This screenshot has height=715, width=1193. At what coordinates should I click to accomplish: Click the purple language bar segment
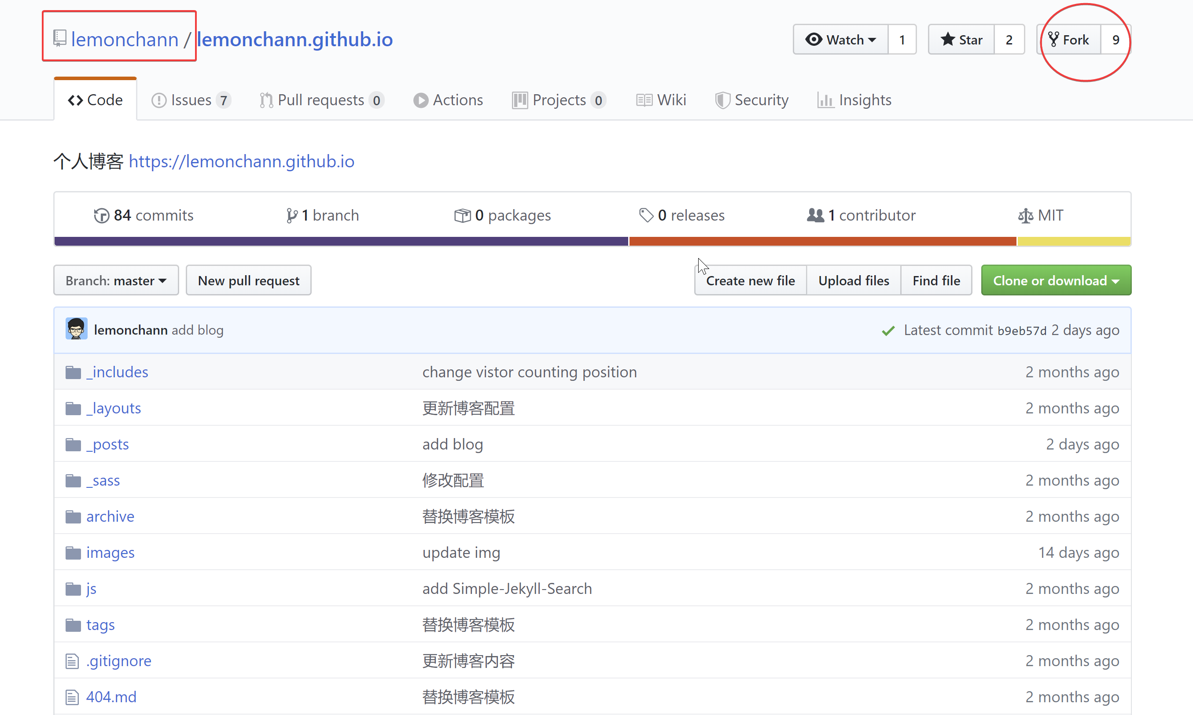tap(341, 241)
